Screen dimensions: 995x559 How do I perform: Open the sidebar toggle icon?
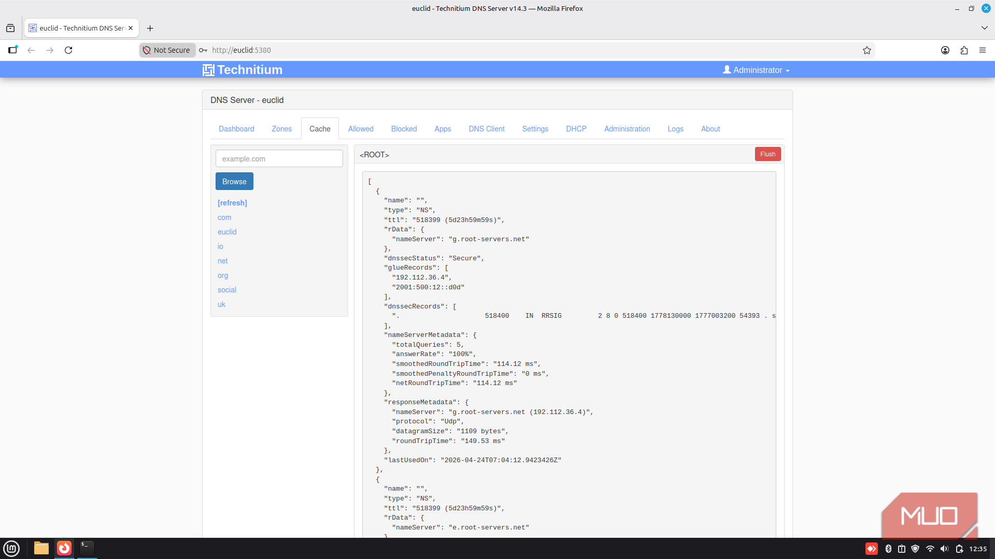click(x=12, y=50)
